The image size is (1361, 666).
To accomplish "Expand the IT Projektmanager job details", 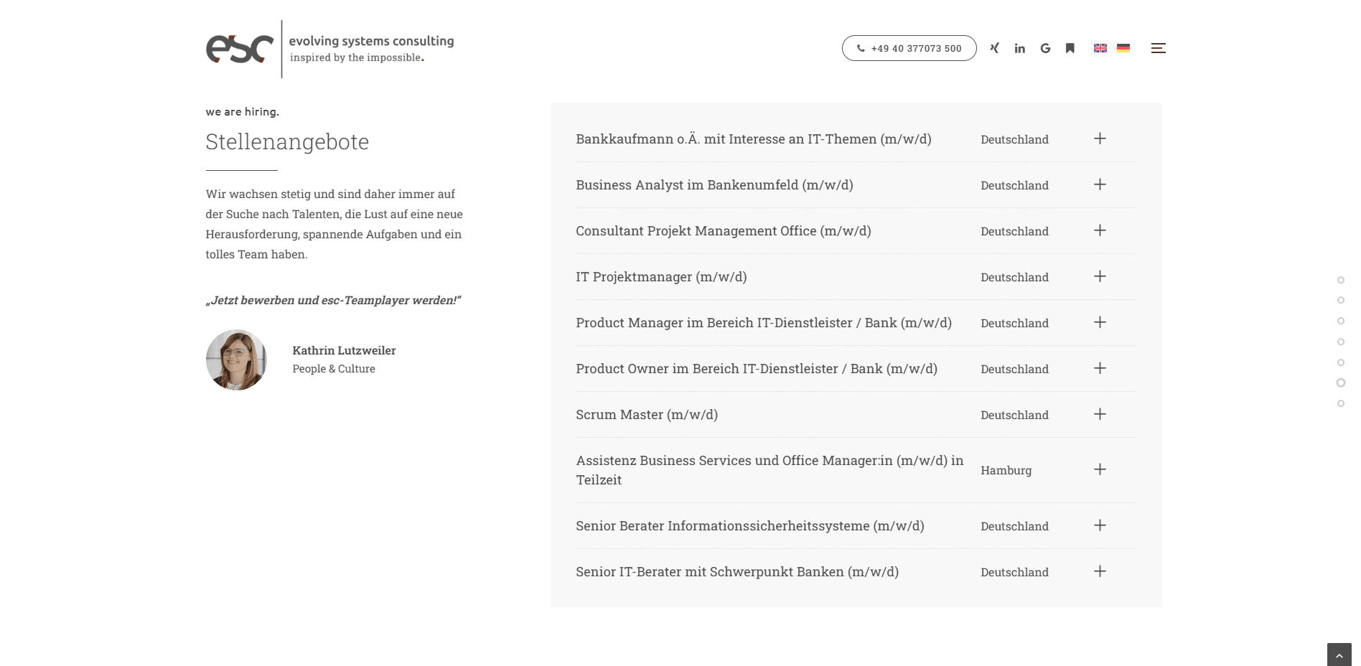I will (1100, 276).
